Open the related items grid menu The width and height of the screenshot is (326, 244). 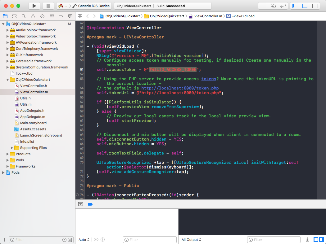[80, 16]
